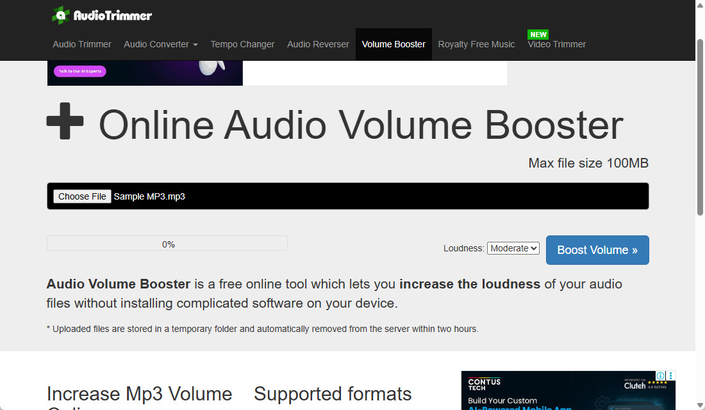Browse Royalty Free Music
Screen dimensions: 705x410
(x=476, y=44)
